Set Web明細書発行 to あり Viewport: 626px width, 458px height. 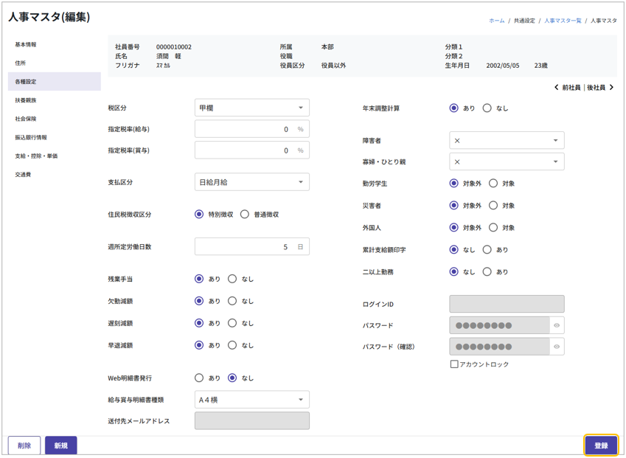tap(199, 378)
